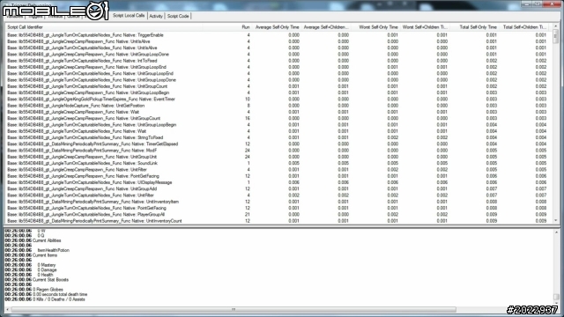564x317 pixels.
Task: Select the PlayerGroupAll native call row
Action: coord(277,215)
